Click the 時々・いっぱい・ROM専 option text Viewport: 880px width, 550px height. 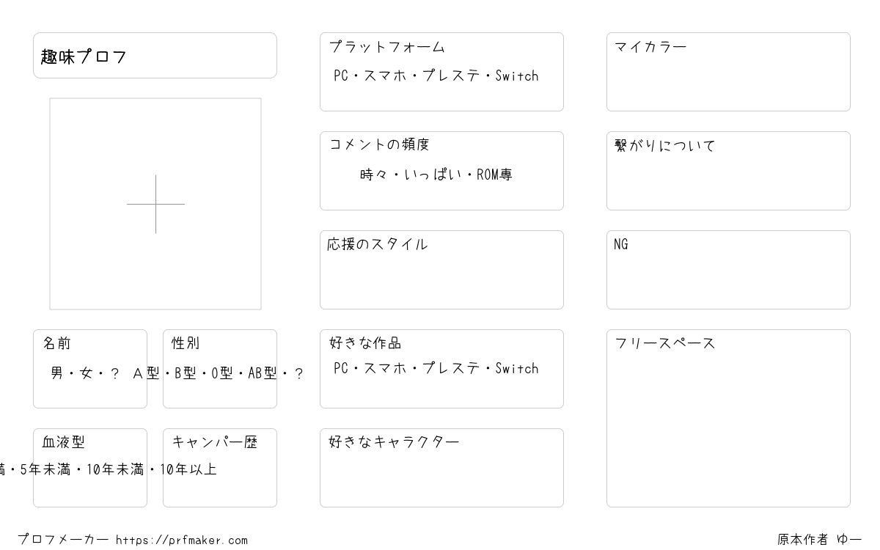[436, 175]
